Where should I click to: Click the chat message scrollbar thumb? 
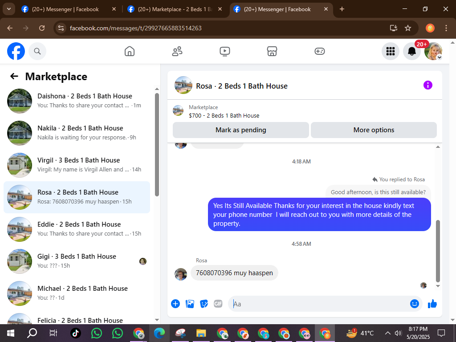(438, 251)
